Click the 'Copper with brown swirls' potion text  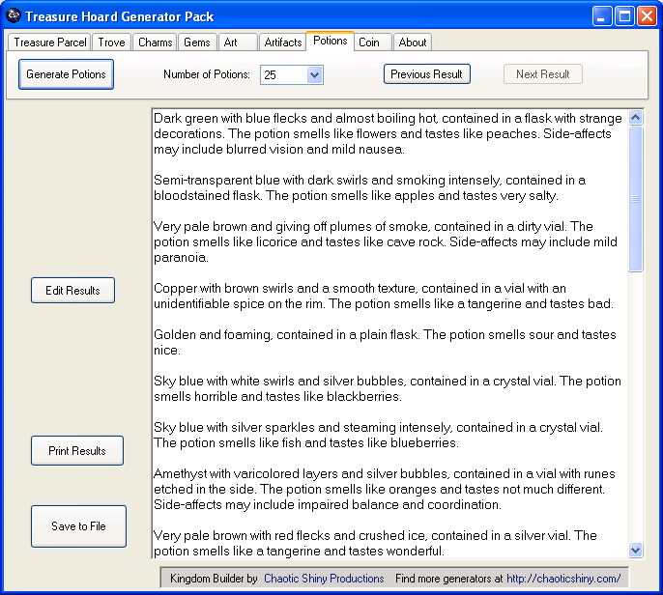coord(384,296)
